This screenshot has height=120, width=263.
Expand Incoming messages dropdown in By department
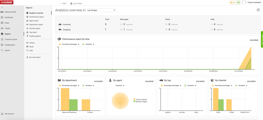tap(79, 85)
